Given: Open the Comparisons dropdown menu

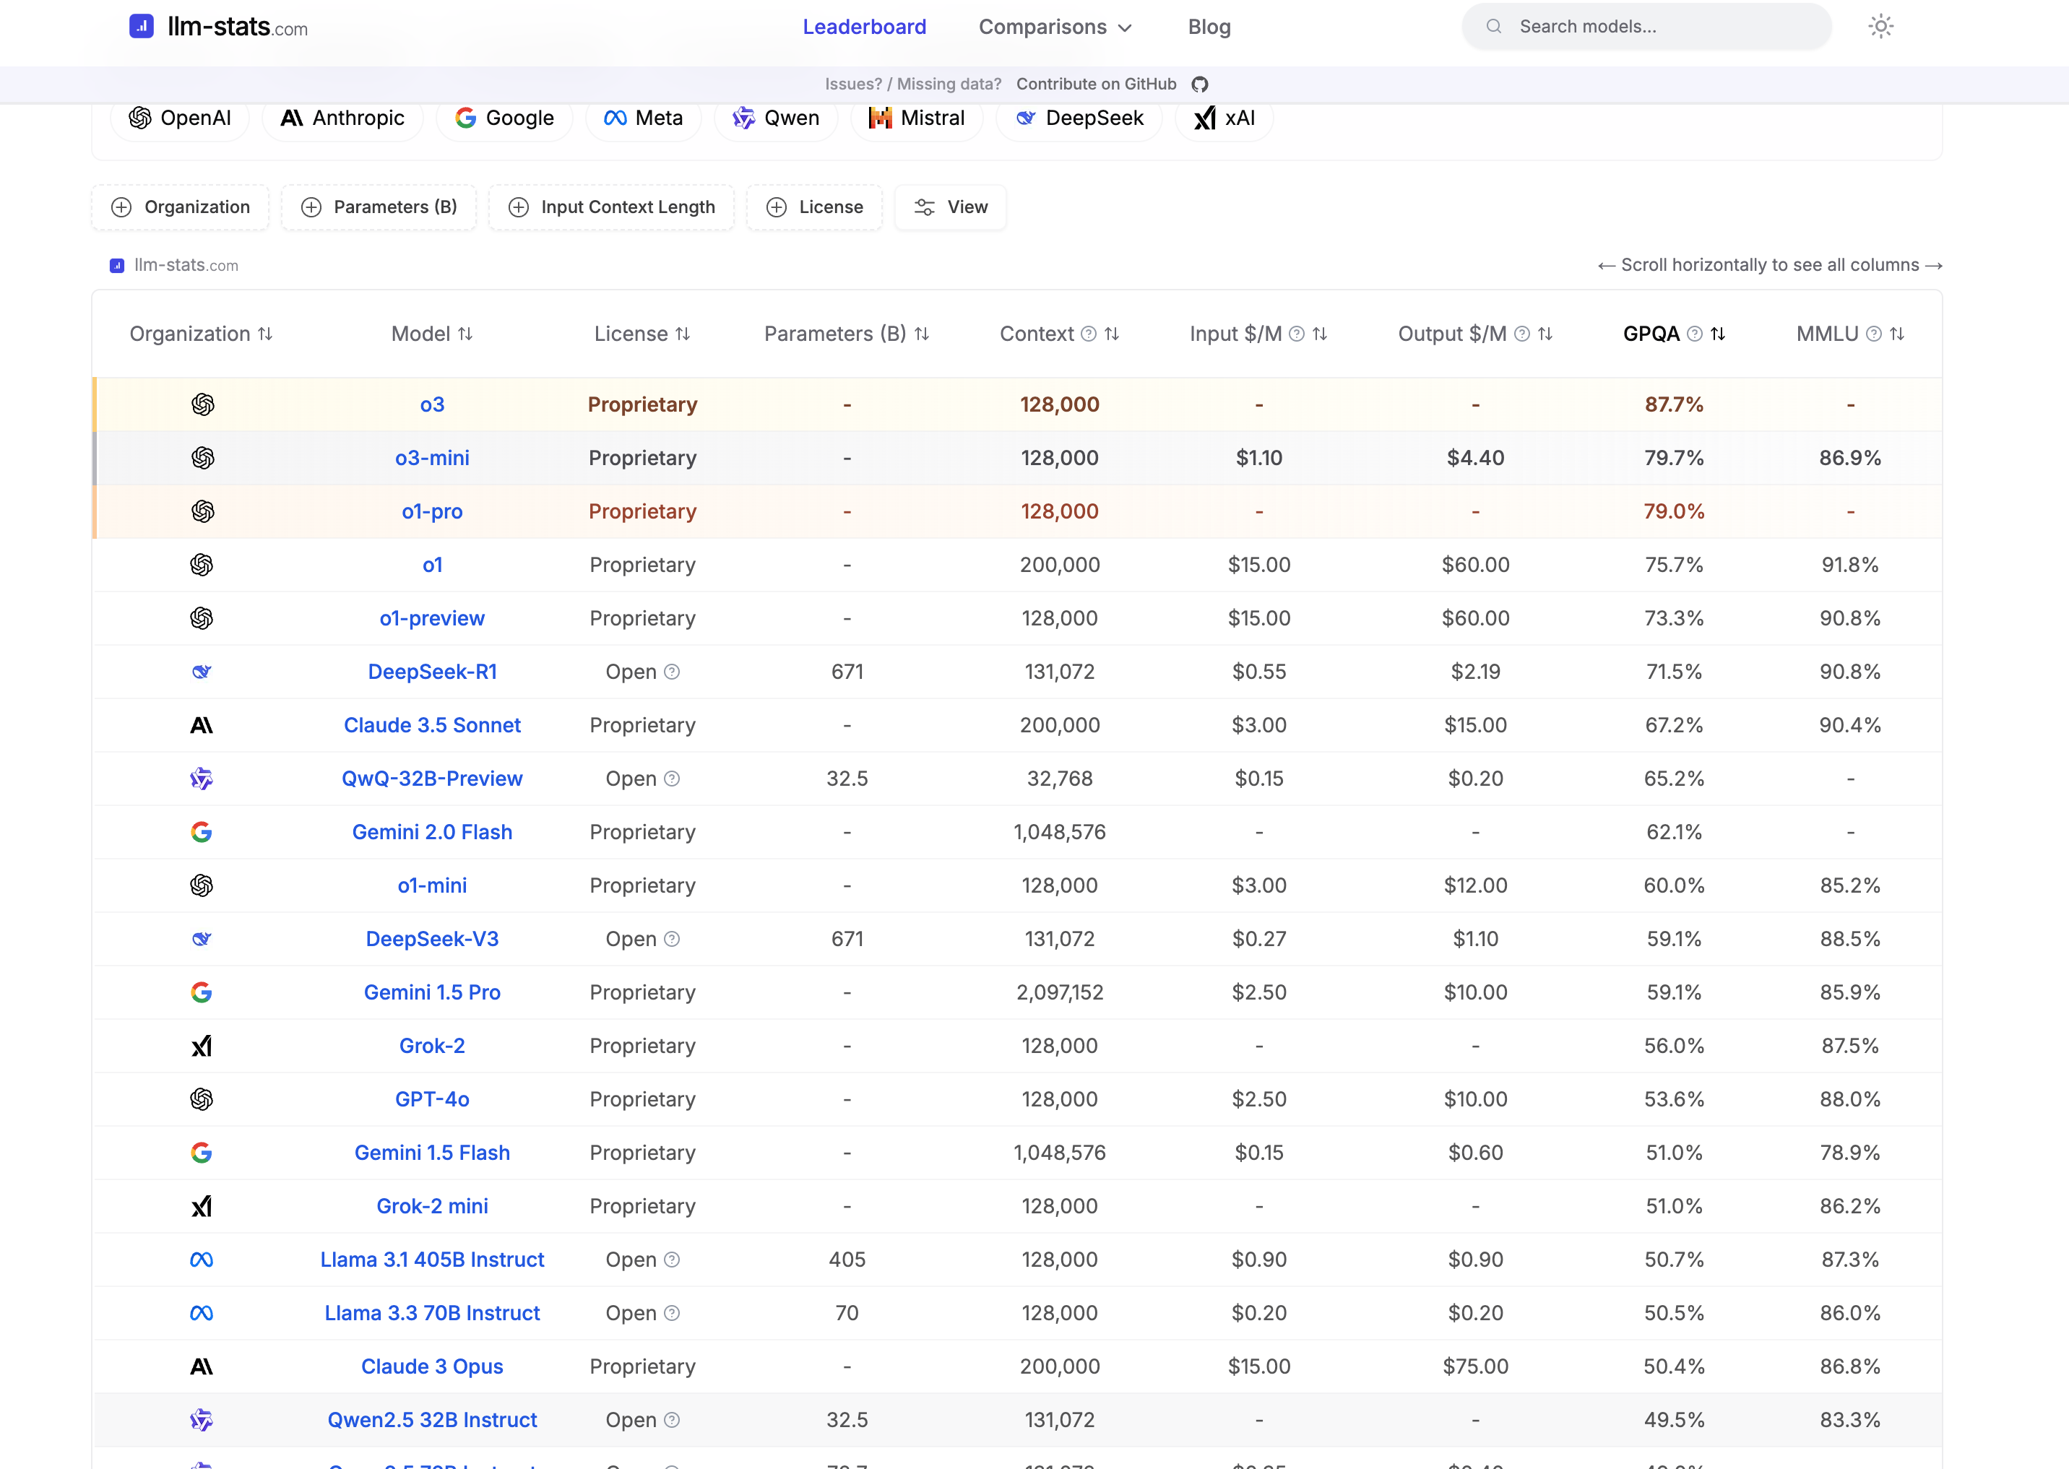Looking at the screenshot, I should click(1055, 27).
